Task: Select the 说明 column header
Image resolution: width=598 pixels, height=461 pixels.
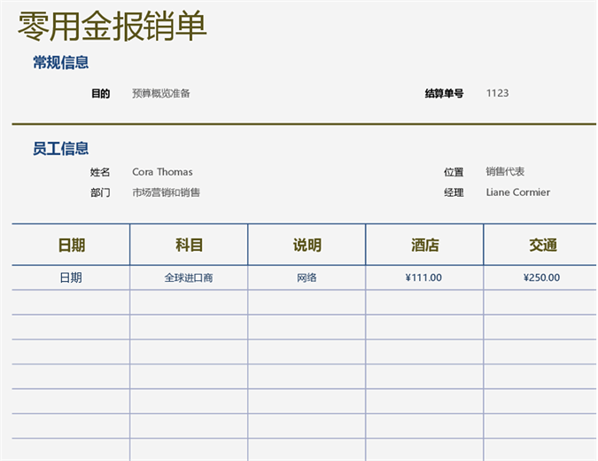Action: point(307,246)
